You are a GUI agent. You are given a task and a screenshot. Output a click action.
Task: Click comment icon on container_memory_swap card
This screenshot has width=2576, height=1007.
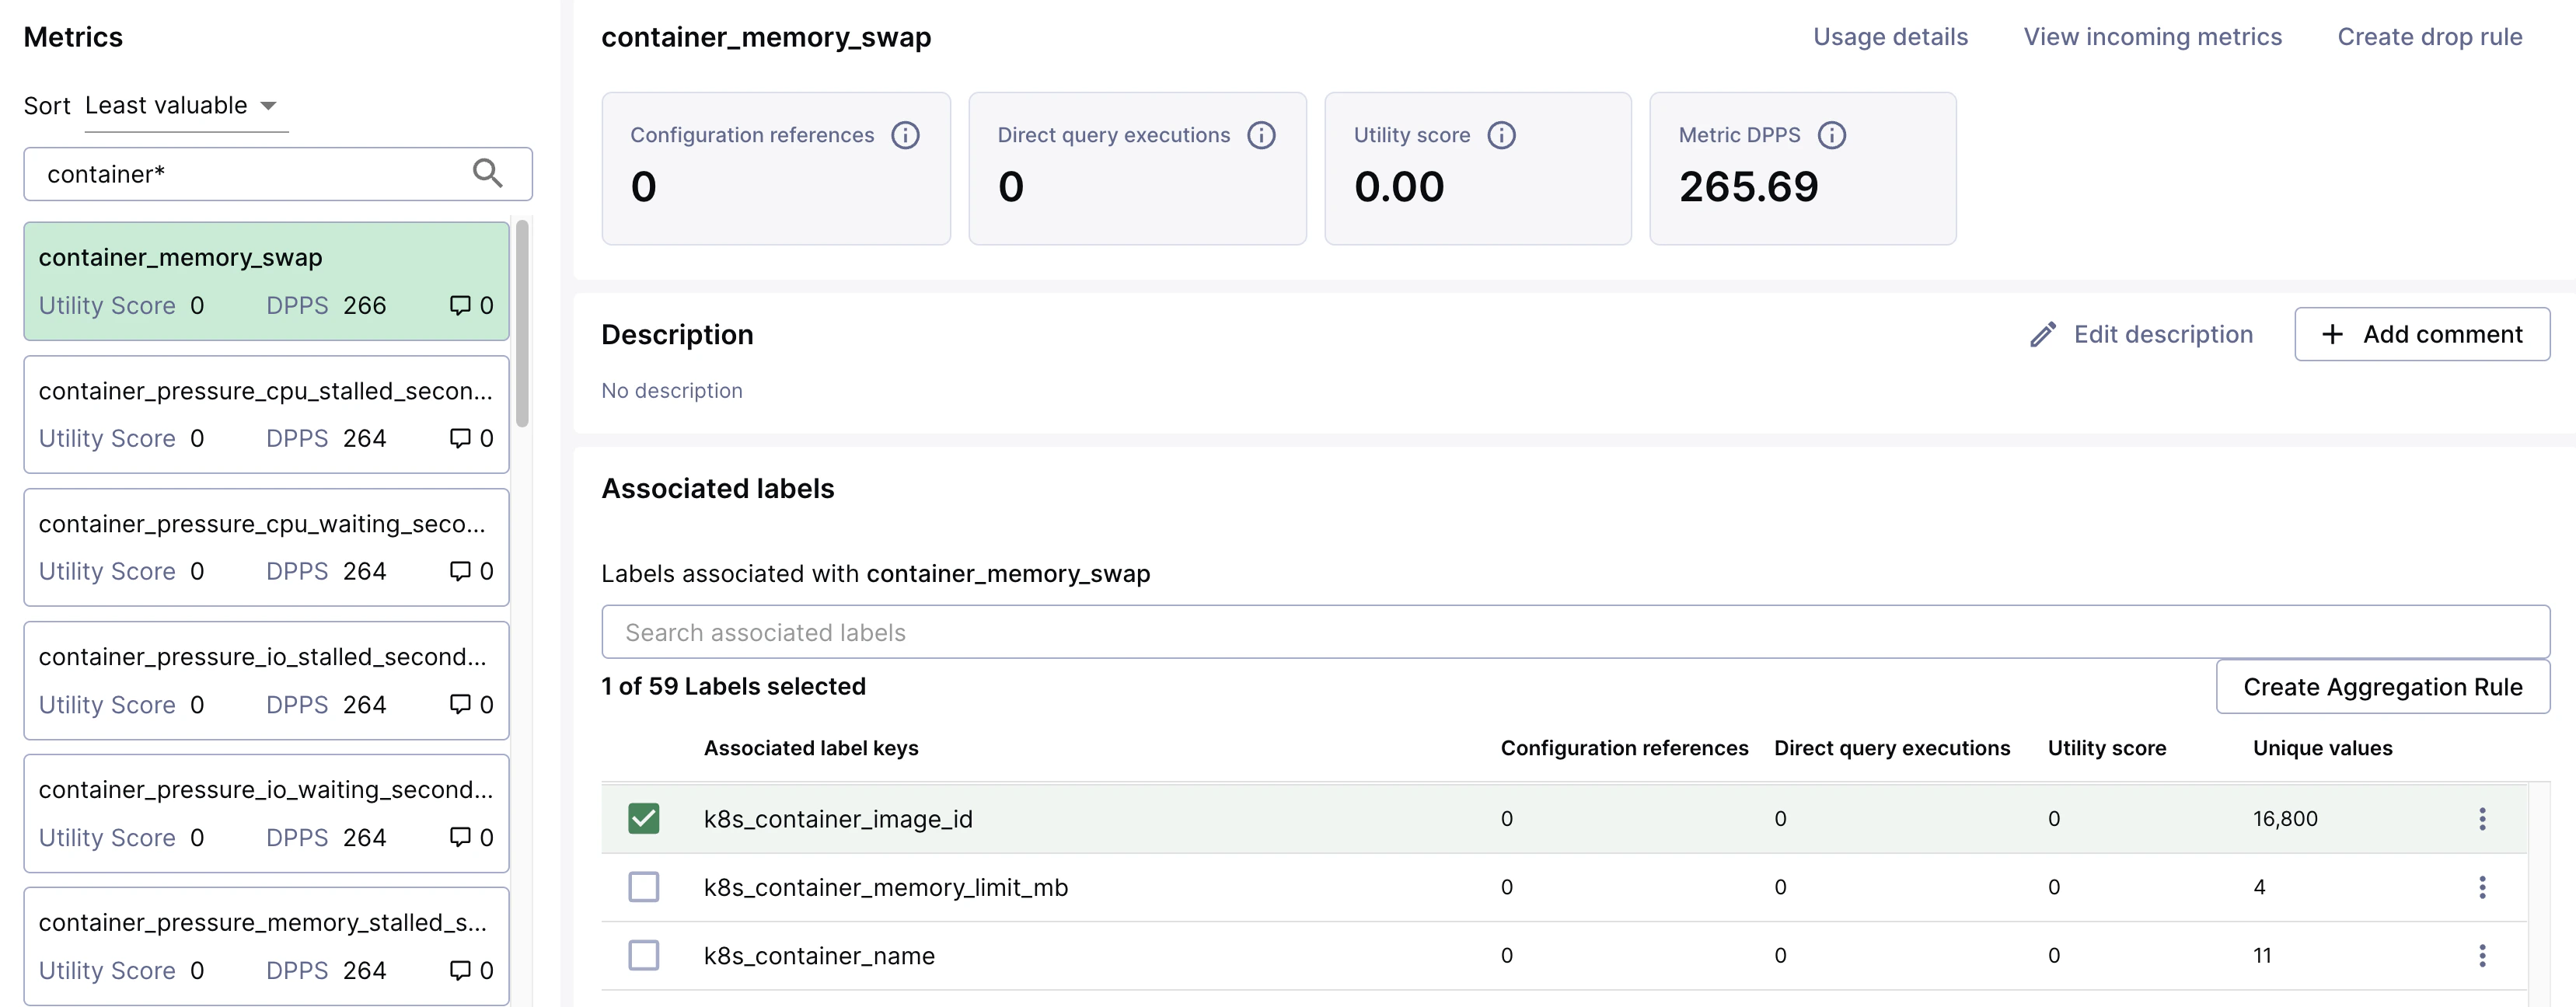click(460, 305)
